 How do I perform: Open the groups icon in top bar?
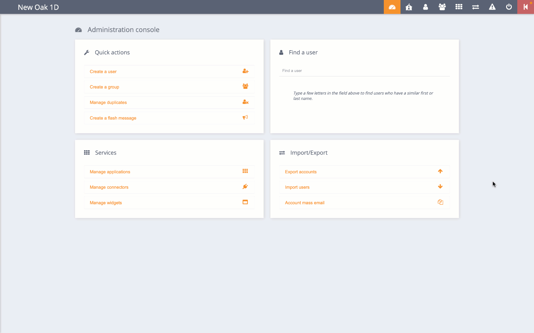pyautogui.click(x=442, y=7)
